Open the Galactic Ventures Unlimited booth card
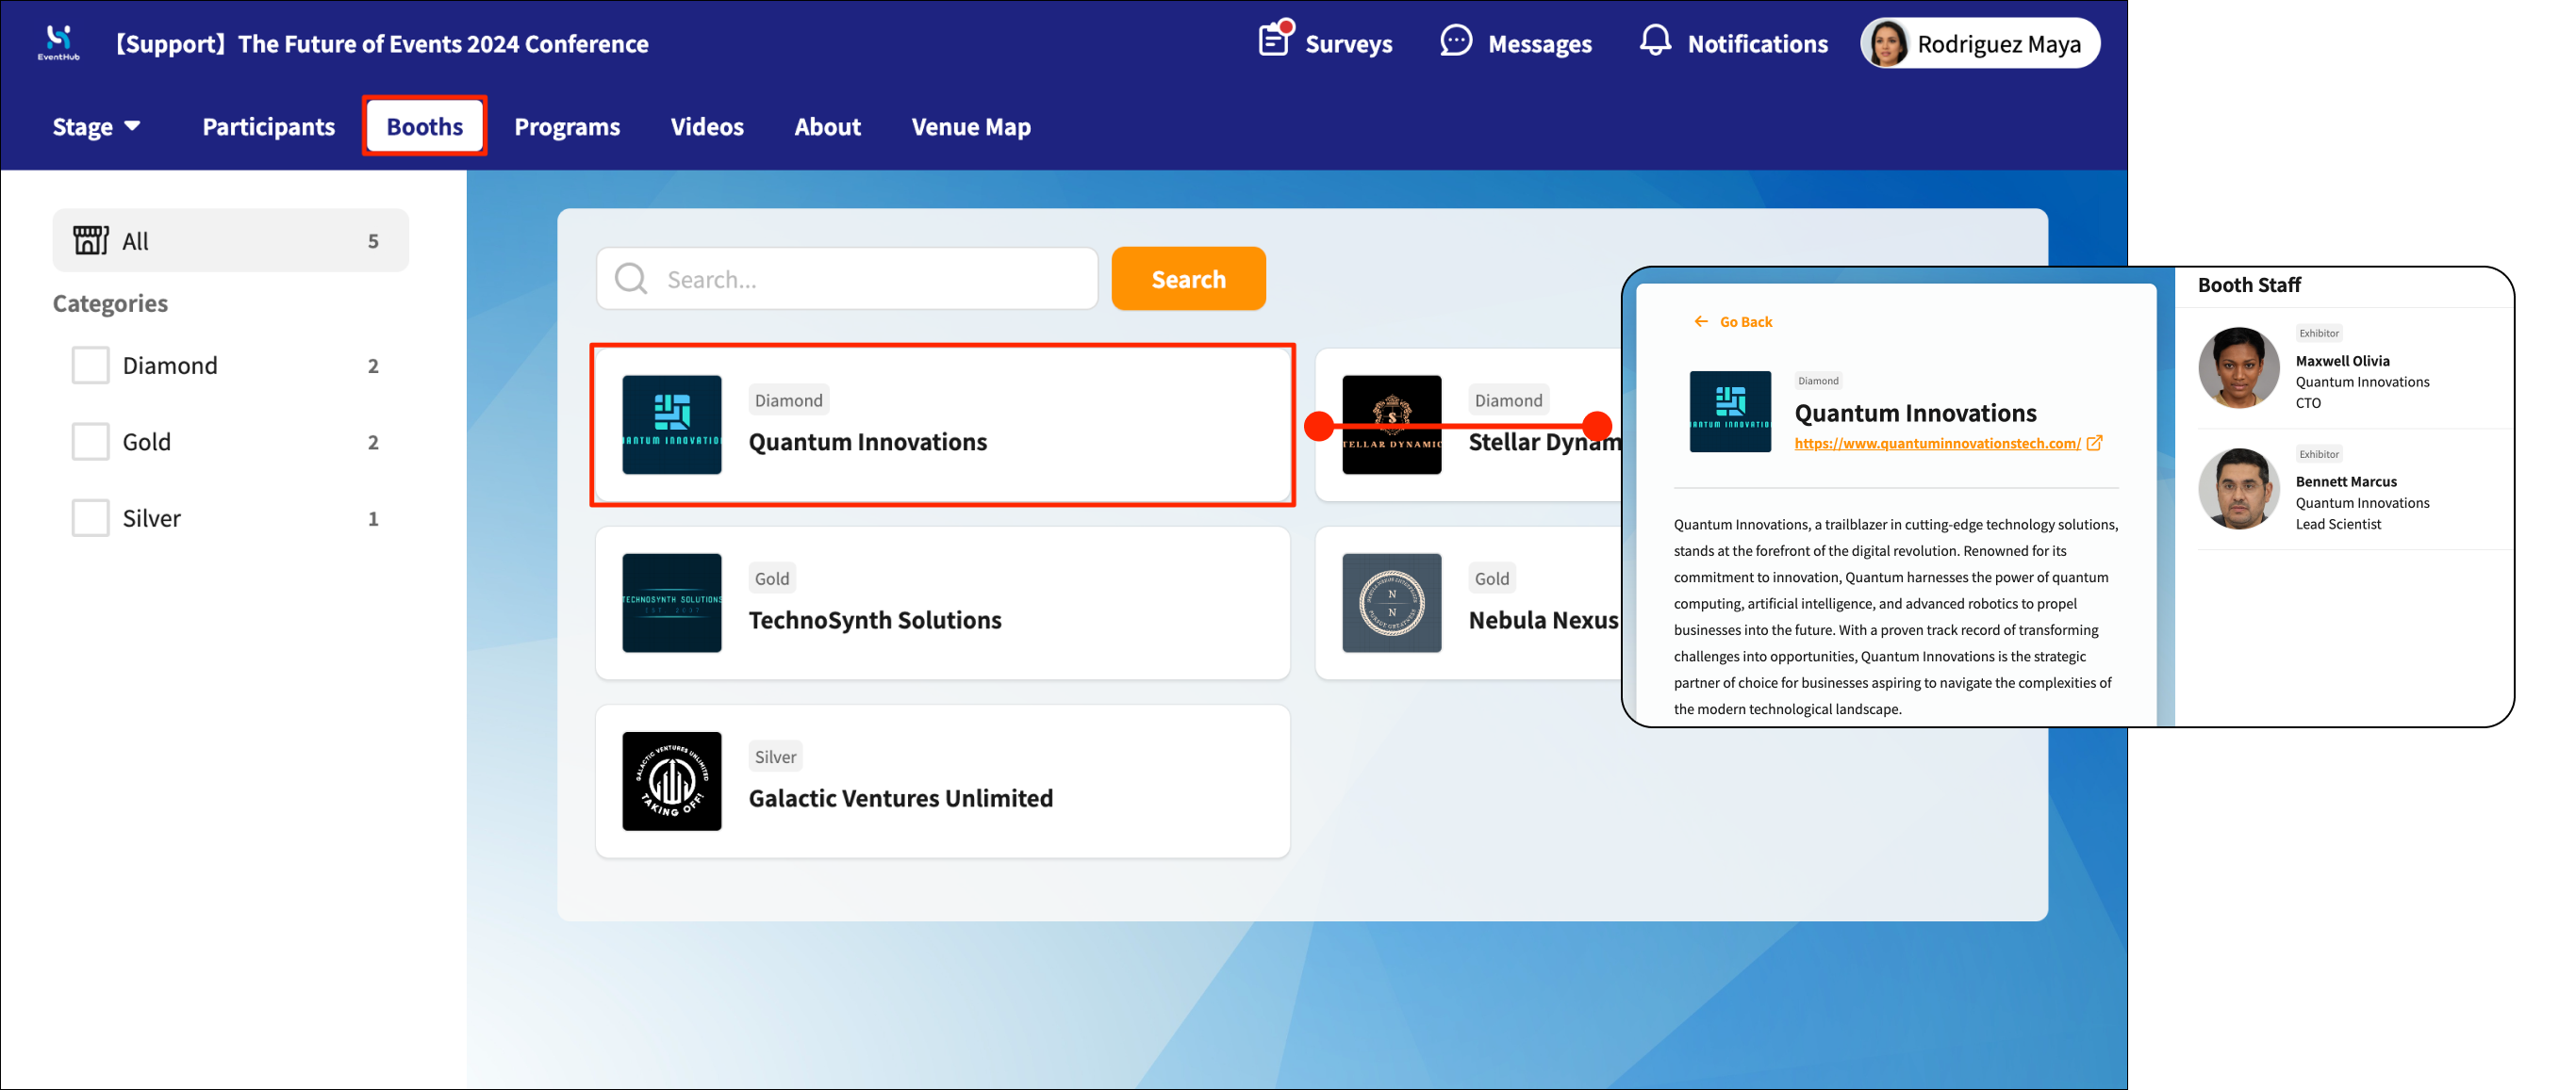Image resolution: width=2576 pixels, height=1090 pixels. coord(943,781)
